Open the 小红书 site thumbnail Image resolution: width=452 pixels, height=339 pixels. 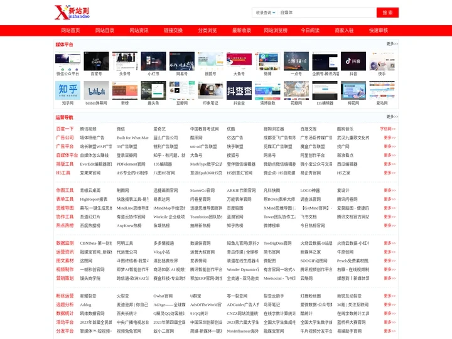[x=153, y=62]
